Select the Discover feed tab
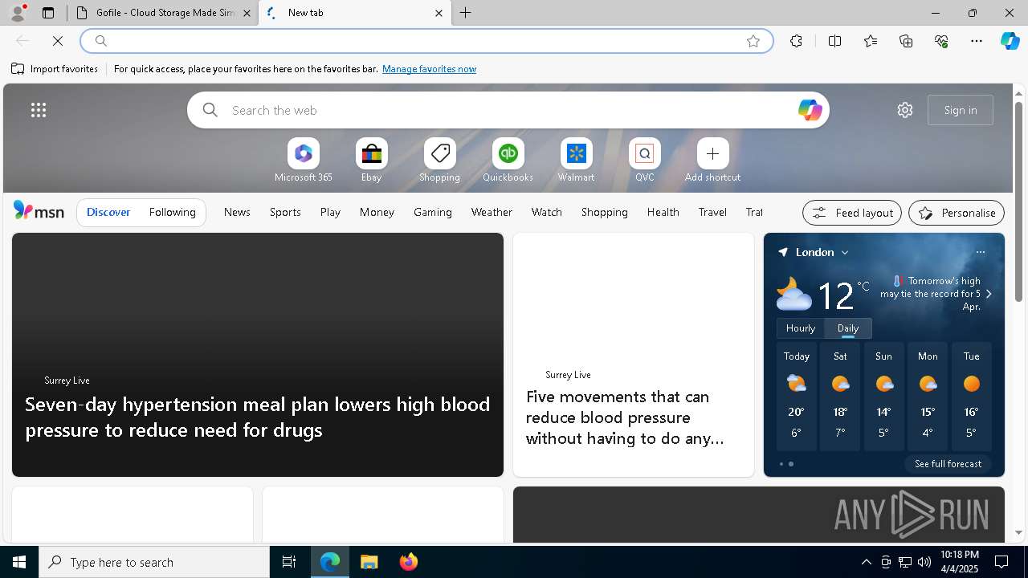The image size is (1028, 578). (x=108, y=212)
